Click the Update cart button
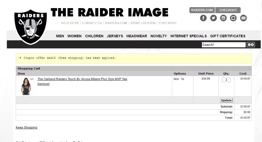262x142 pixels. point(226,100)
